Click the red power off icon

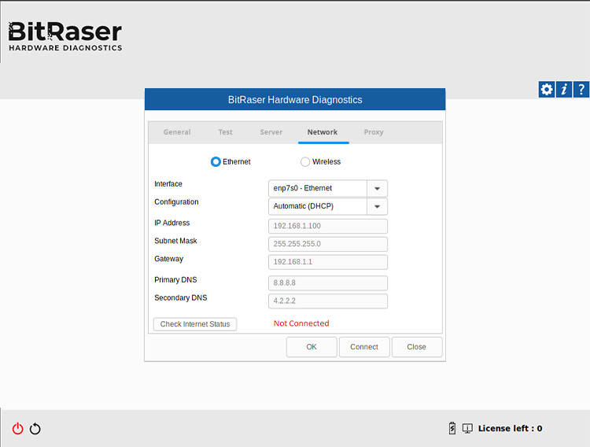pyautogui.click(x=18, y=429)
